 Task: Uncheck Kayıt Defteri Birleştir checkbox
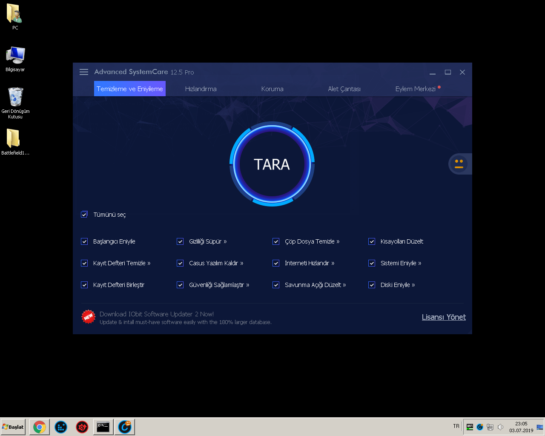coord(84,285)
